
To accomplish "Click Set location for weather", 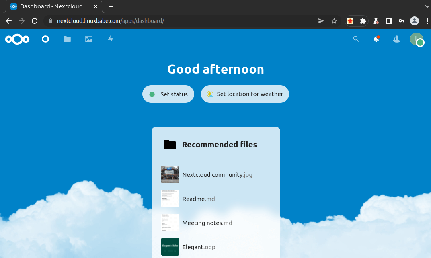I will click(245, 94).
